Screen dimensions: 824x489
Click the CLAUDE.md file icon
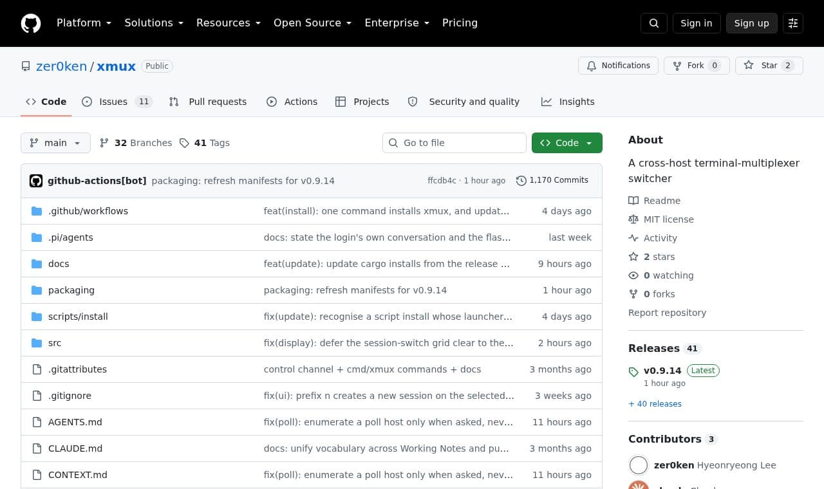click(37, 448)
